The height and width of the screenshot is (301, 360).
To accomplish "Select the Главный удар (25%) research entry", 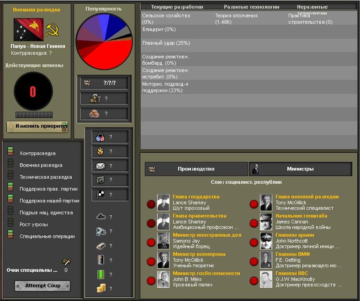I will [166, 43].
